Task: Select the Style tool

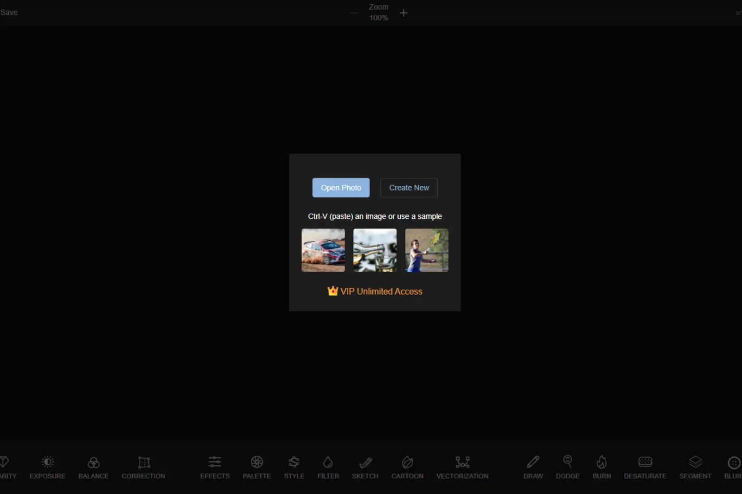Action: (294, 467)
